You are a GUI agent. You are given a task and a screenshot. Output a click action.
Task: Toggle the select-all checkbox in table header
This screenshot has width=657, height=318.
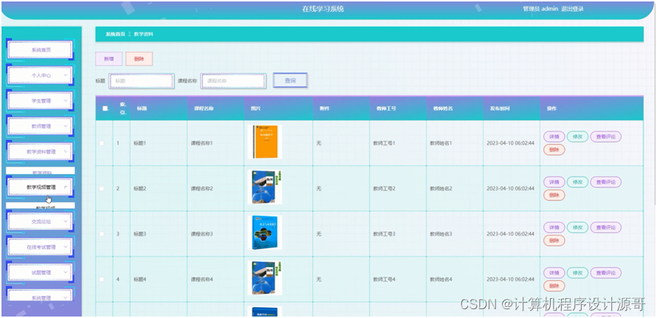coord(105,108)
